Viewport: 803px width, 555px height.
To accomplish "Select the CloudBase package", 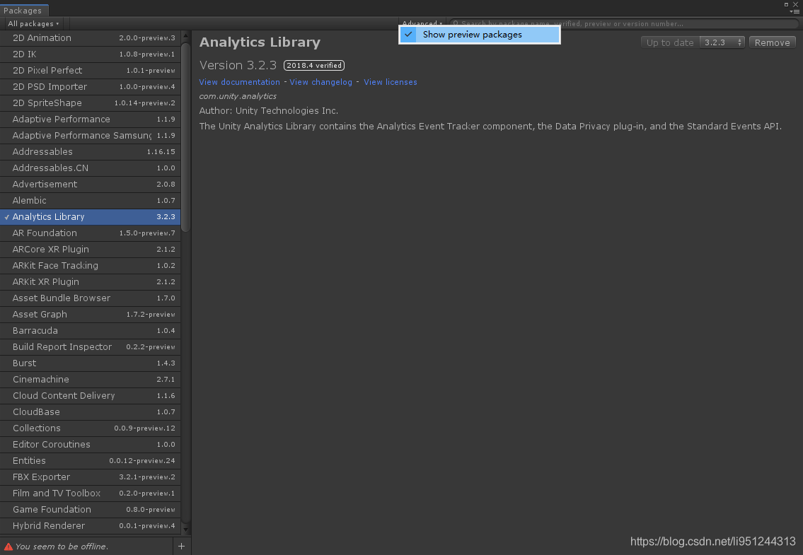I will 90,411.
